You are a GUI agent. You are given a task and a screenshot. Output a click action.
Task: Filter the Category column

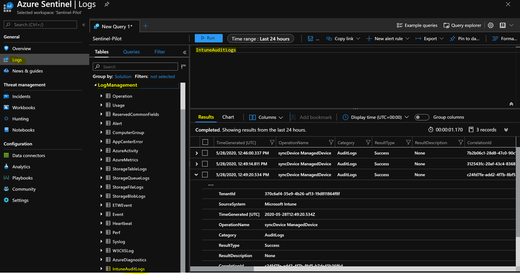coord(368,143)
